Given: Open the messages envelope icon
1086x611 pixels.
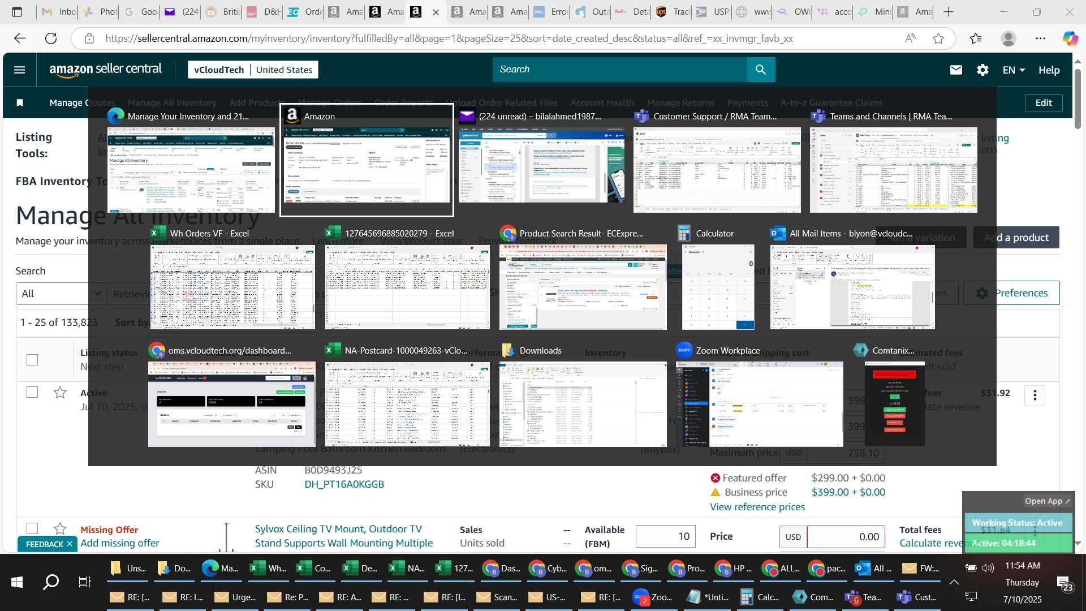Looking at the screenshot, I should [x=956, y=70].
